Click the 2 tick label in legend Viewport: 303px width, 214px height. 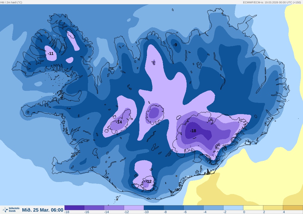264,212
